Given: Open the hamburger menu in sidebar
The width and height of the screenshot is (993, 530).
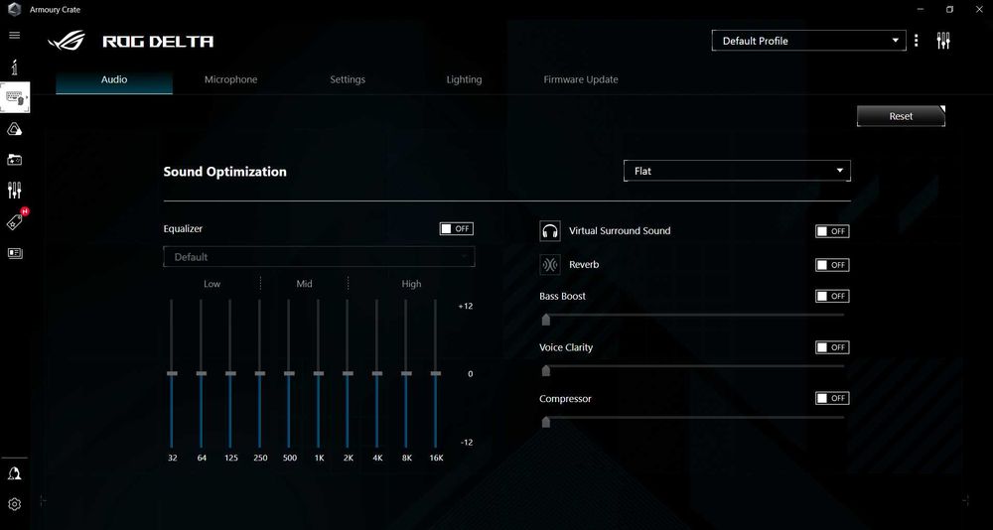Looking at the screenshot, I should click(14, 35).
